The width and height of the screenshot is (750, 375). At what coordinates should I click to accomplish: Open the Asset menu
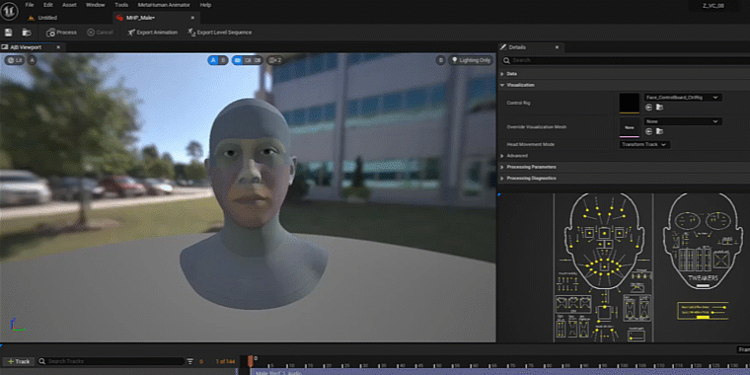pyautogui.click(x=69, y=5)
